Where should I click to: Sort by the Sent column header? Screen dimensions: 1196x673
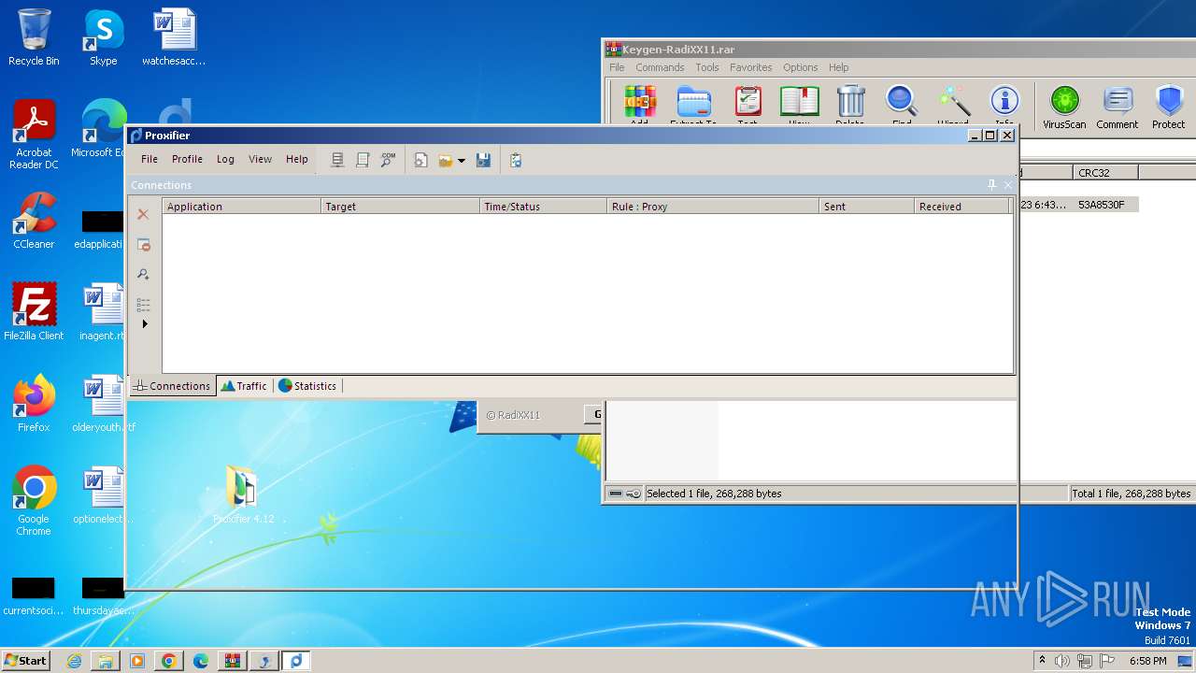[866, 207]
